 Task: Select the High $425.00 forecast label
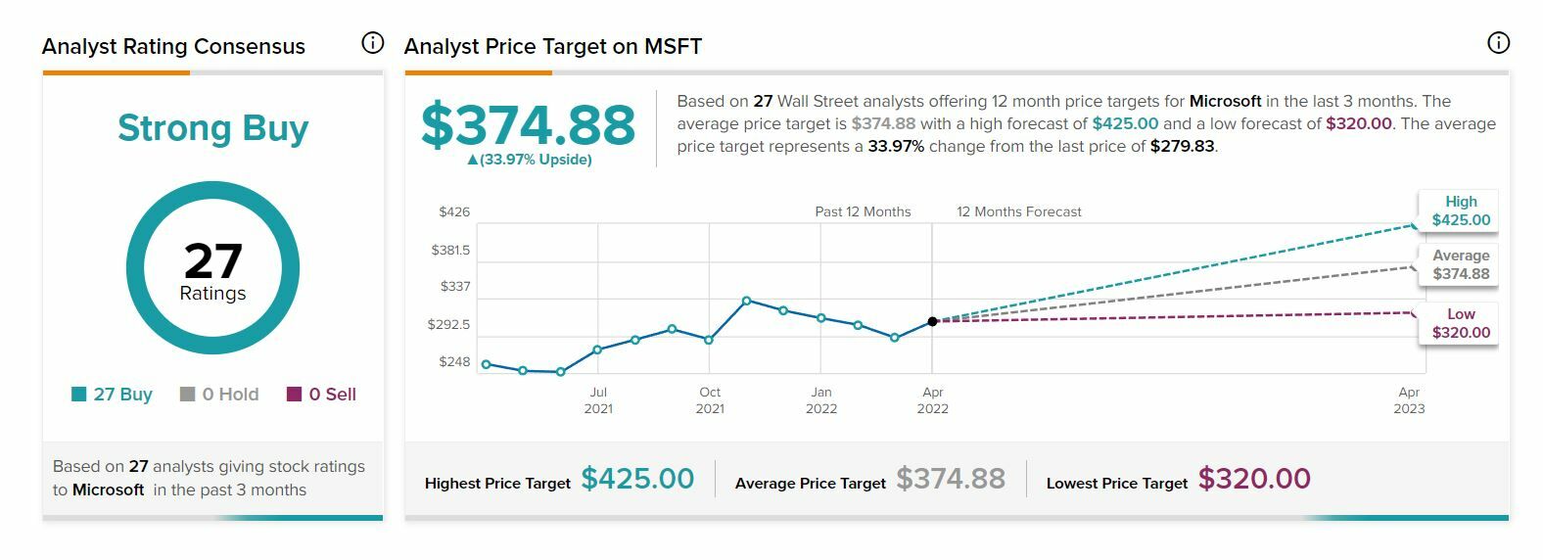1460,210
